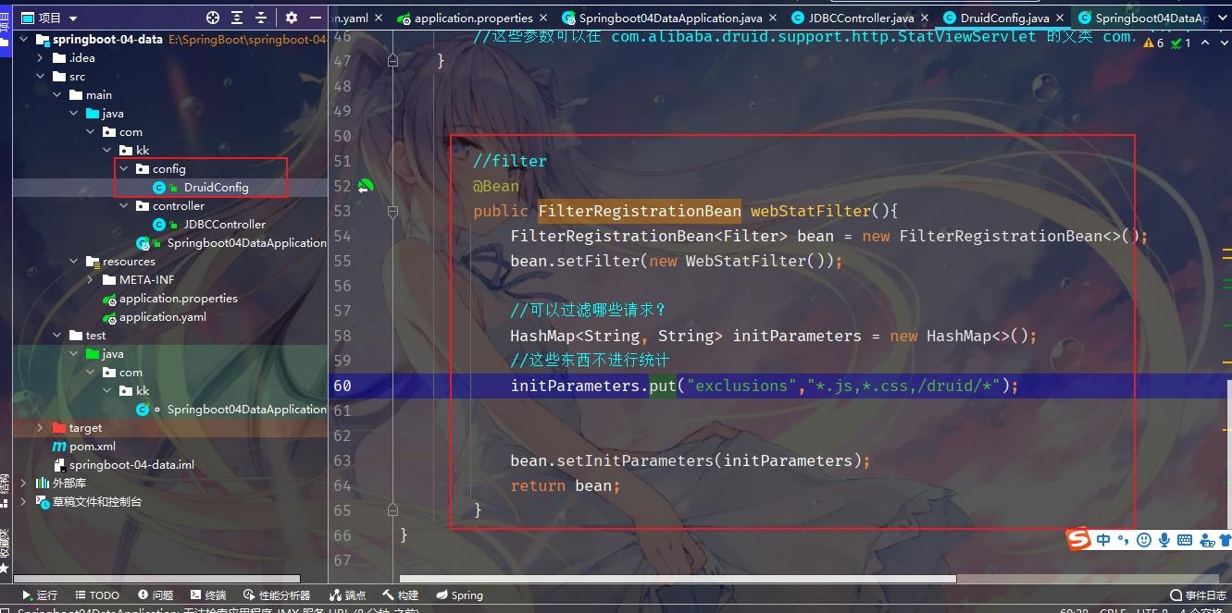Toggle Chinese/English mode in the IME bar

(x=1103, y=540)
